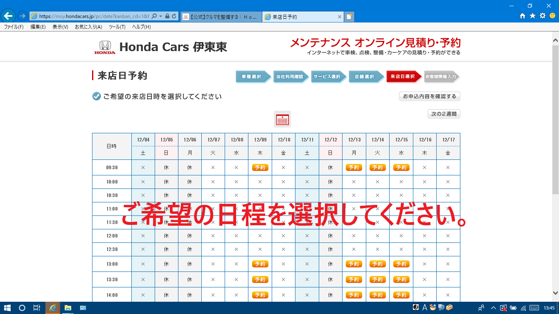Click お申込内容を確認する button
The image size is (559, 314).
[429, 96]
